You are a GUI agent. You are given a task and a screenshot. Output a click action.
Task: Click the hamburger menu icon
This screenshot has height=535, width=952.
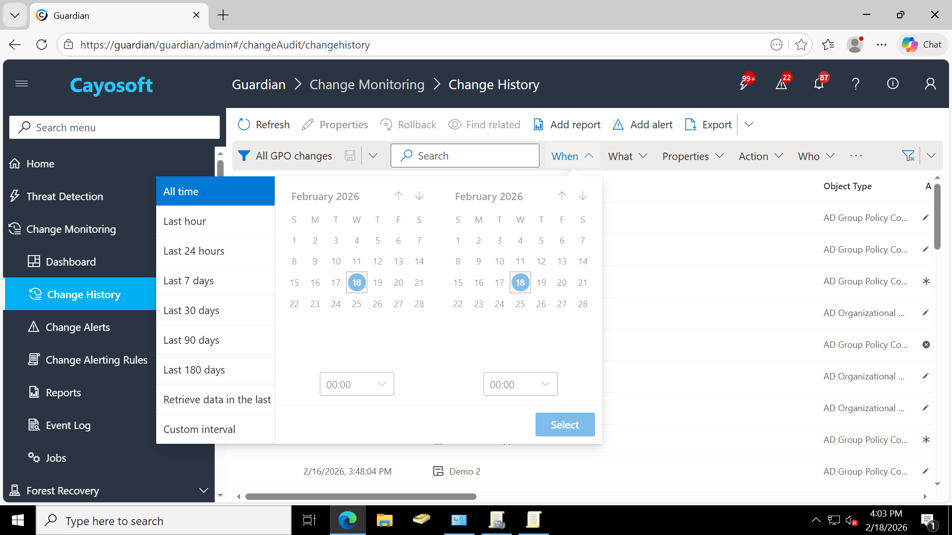point(21,83)
